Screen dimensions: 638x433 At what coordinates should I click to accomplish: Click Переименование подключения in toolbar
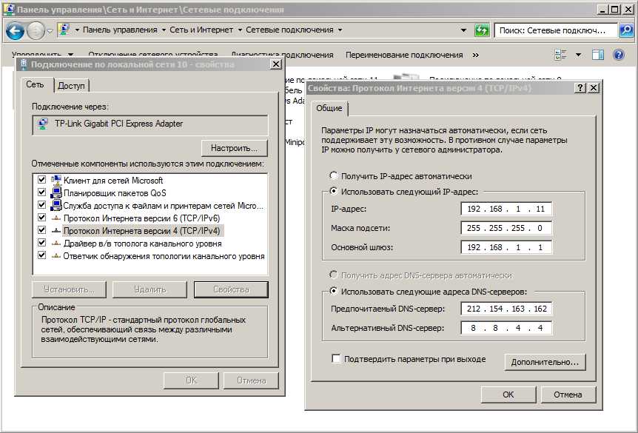click(403, 55)
